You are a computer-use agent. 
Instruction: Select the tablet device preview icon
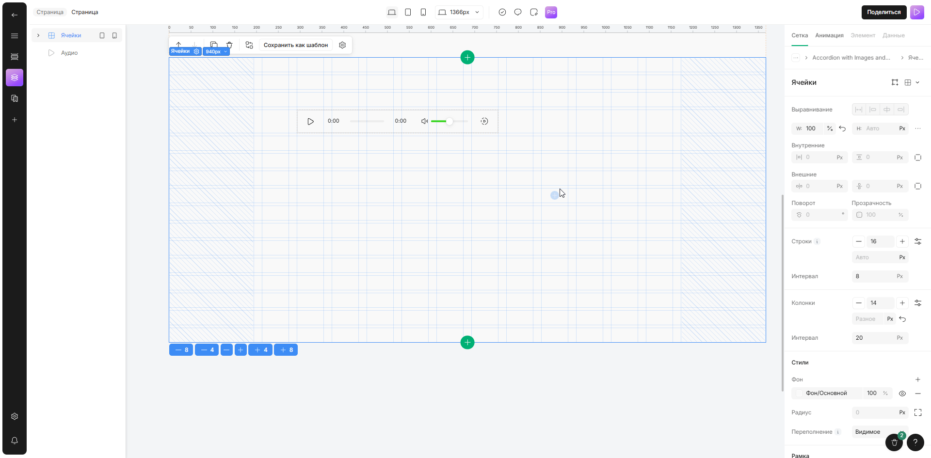[x=408, y=12]
